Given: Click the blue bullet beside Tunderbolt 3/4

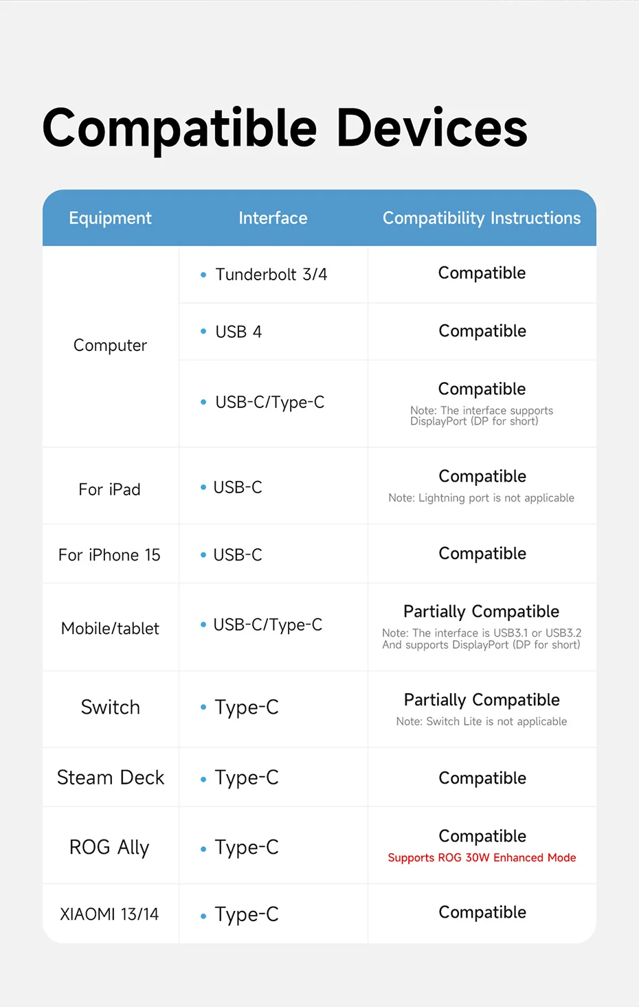Looking at the screenshot, I should pyautogui.click(x=203, y=275).
